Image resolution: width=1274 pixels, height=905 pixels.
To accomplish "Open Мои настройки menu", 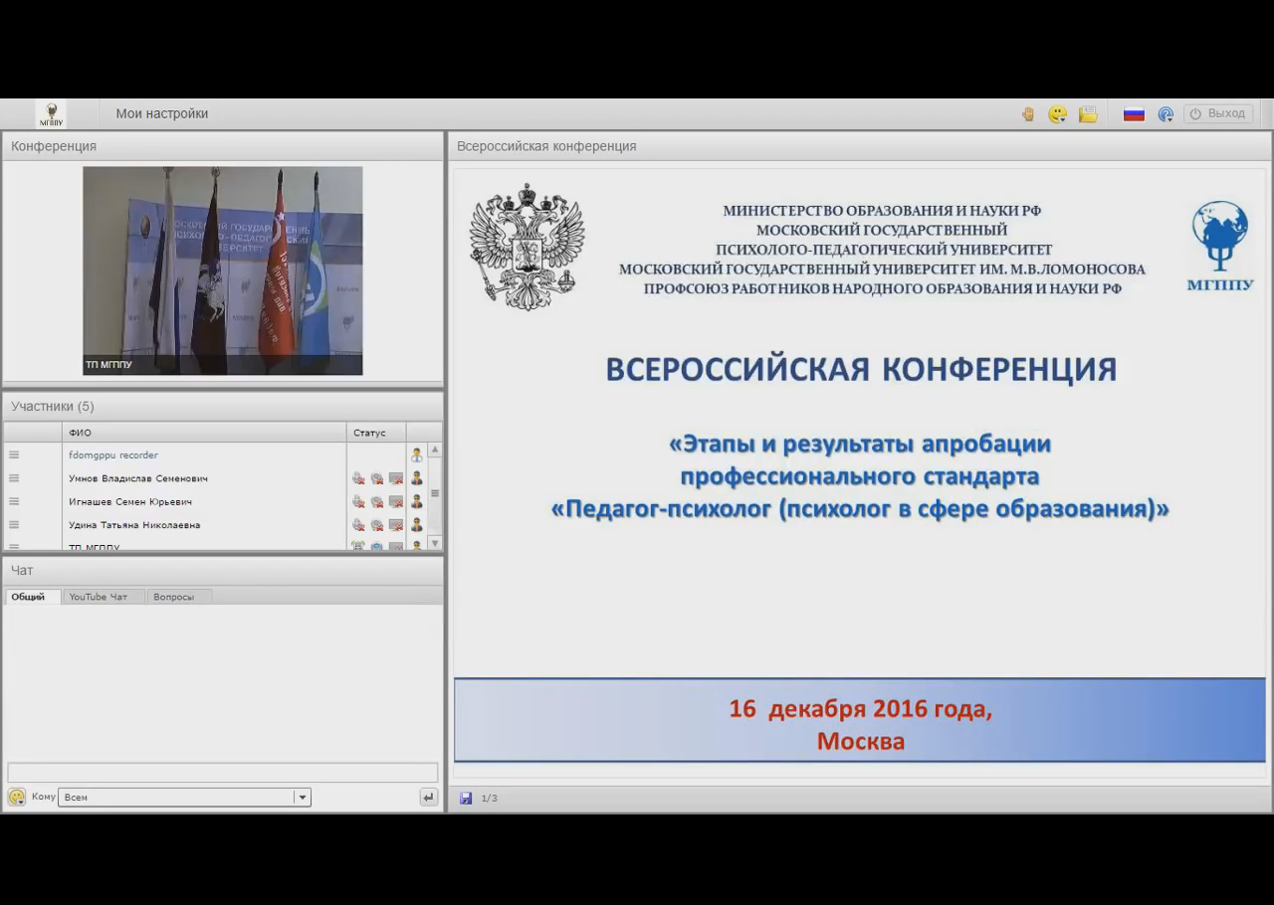I will [x=162, y=113].
